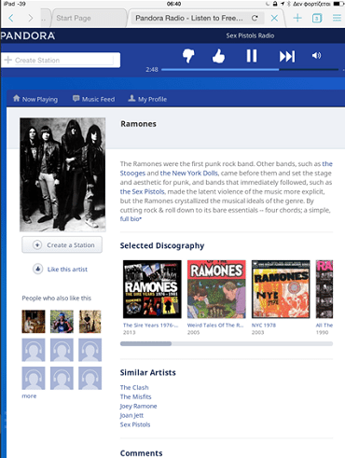Click the battery status indicator
The height and width of the screenshot is (458, 345).
point(338,4)
